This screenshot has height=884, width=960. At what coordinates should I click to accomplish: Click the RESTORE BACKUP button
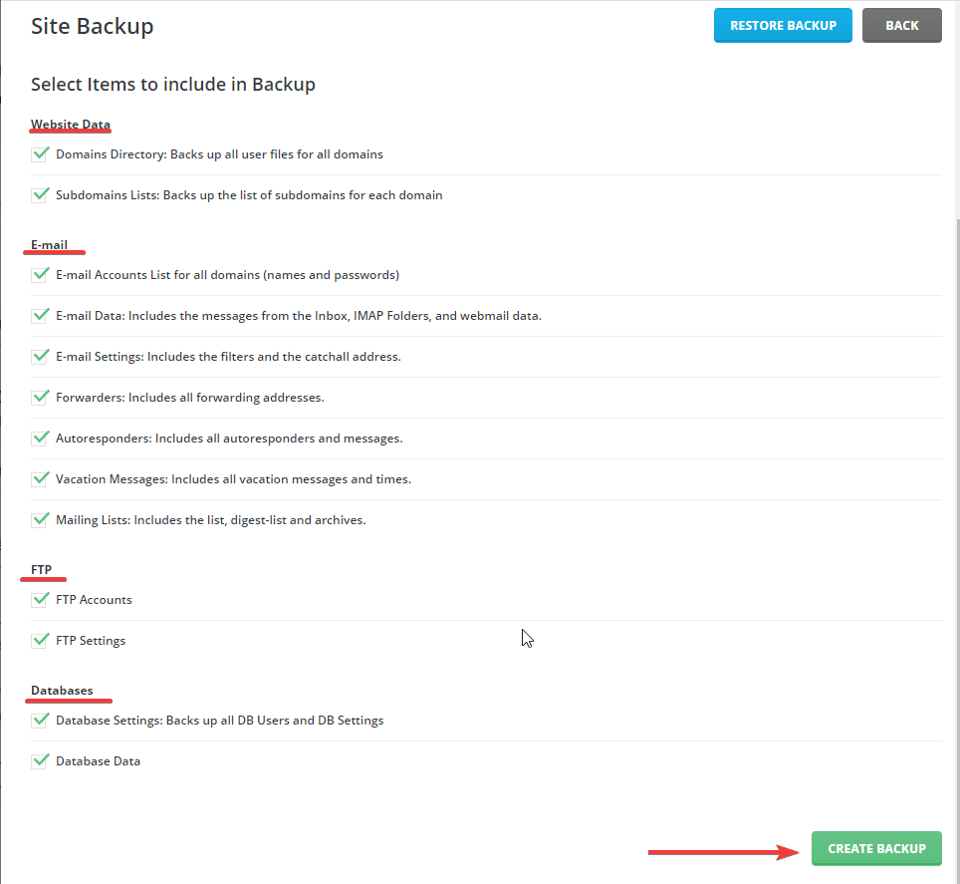[783, 25]
